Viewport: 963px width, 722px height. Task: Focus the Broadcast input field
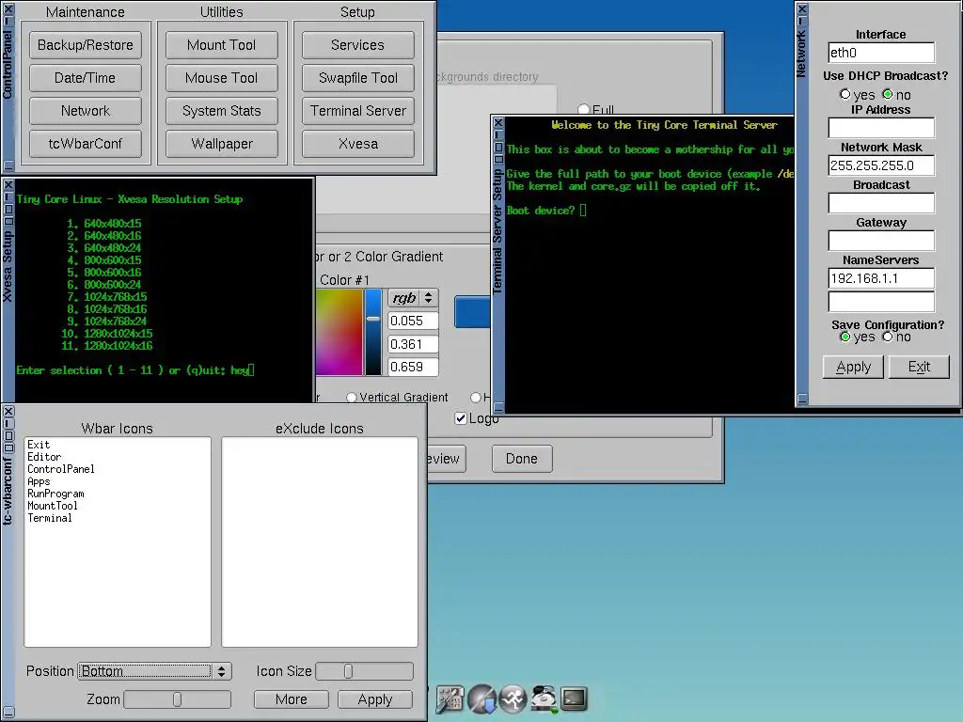click(881, 203)
